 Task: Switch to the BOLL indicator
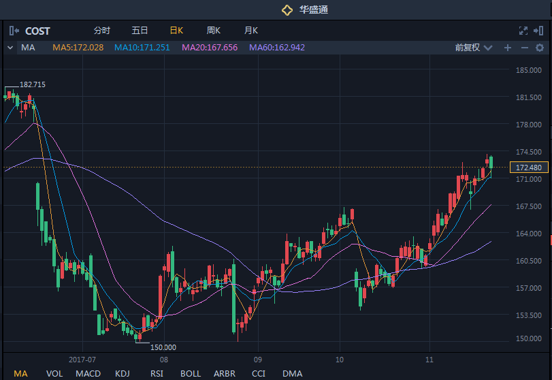191,373
